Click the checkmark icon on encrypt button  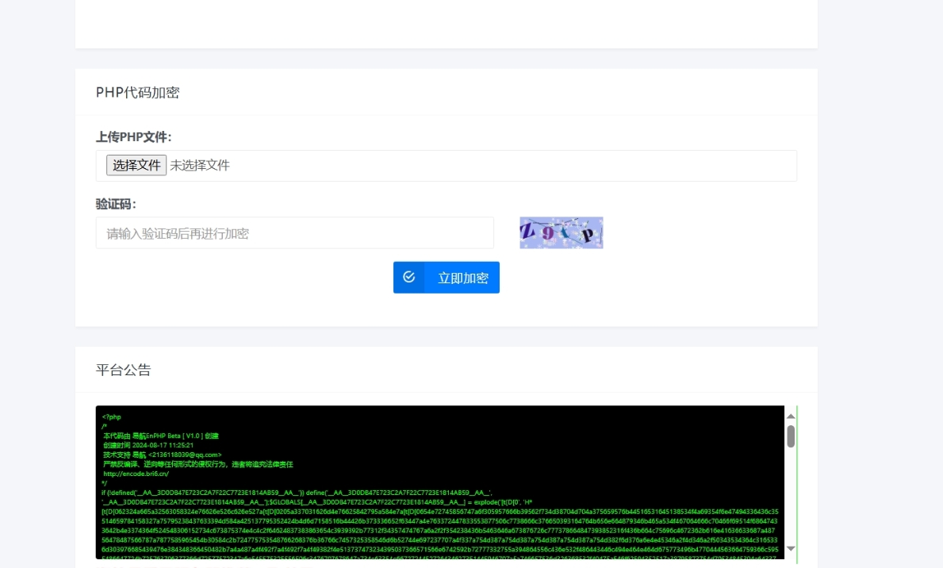(409, 278)
